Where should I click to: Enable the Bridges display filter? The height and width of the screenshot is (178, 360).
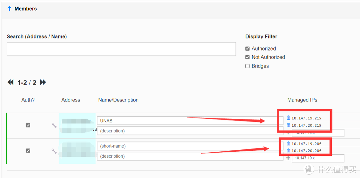coord(247,66)
